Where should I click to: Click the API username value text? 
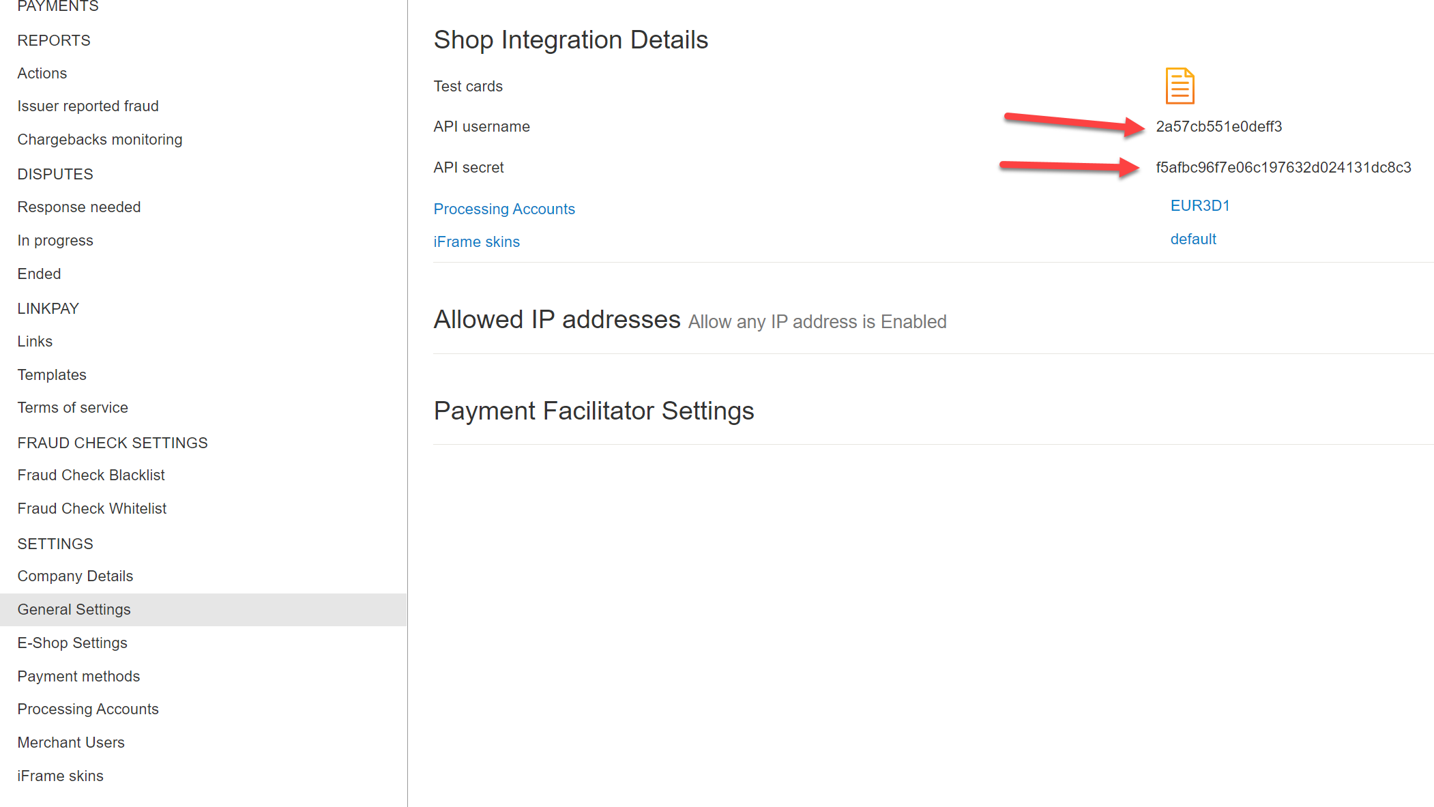[1218, 126]
